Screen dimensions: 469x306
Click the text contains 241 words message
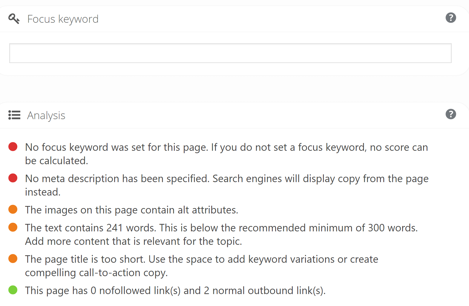[x=221, y=234]
